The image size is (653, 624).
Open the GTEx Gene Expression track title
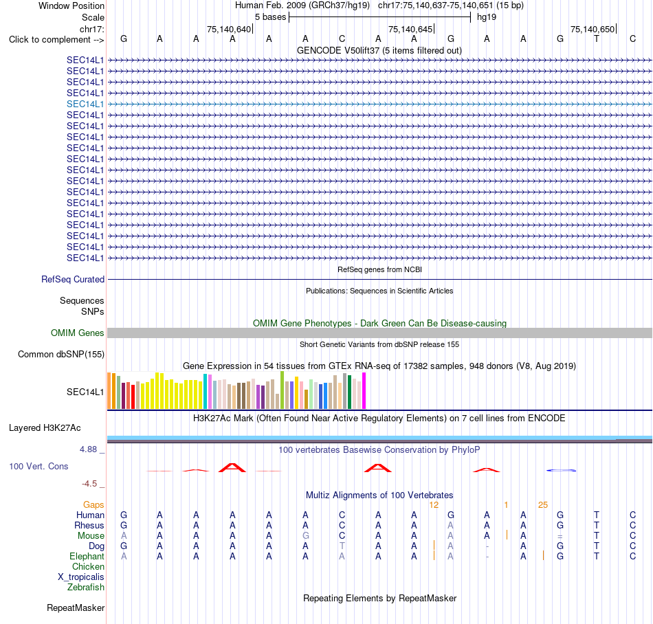(379, 366)
